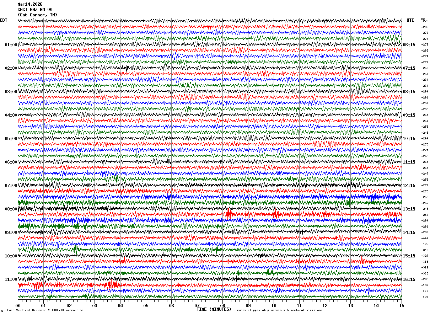Screen dimensions: 430x315
Task: Click the DC offset value -245
Action: 425,209
